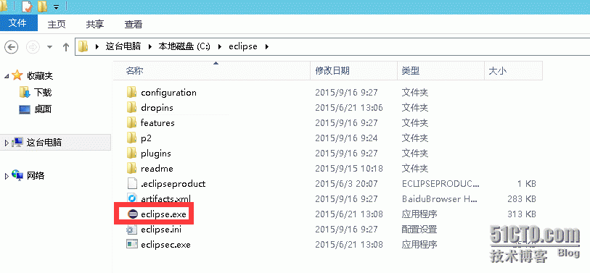Select 本地磁盘 (C:) in the address bar
The width and height of the screenshot is (590, 273).
coord(184,46)
